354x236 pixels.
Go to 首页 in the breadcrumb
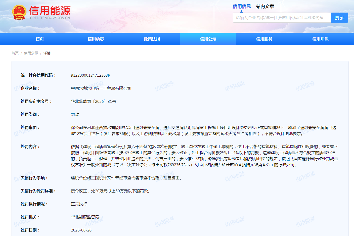[15, 53]
